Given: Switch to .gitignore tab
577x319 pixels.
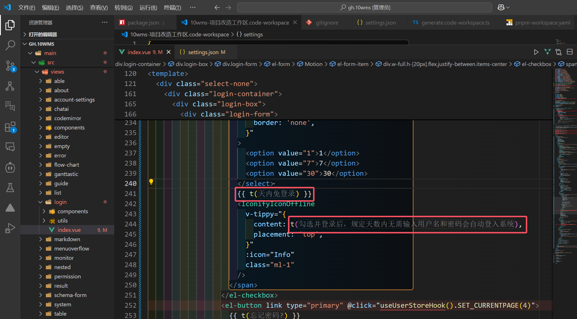Looking at the screenshot, I should point(326,23).
